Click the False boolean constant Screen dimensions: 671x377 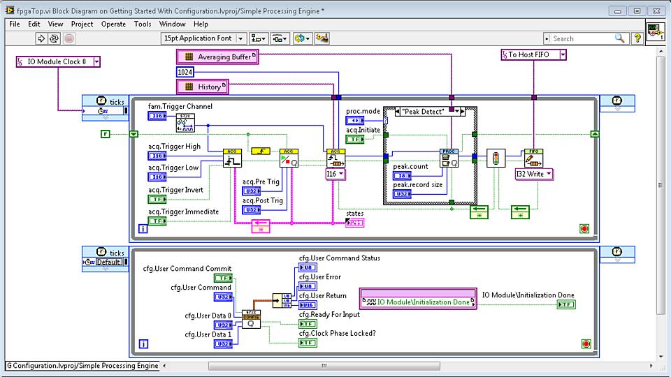click(x=106, y=134)
